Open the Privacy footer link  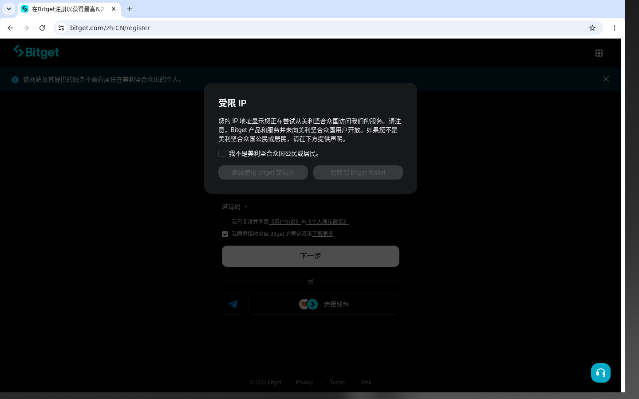[304, 383]
